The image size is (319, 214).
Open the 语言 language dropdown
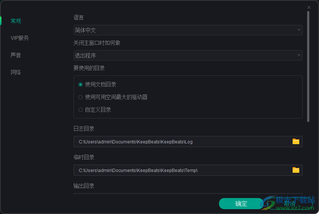[x=188, y=30]
